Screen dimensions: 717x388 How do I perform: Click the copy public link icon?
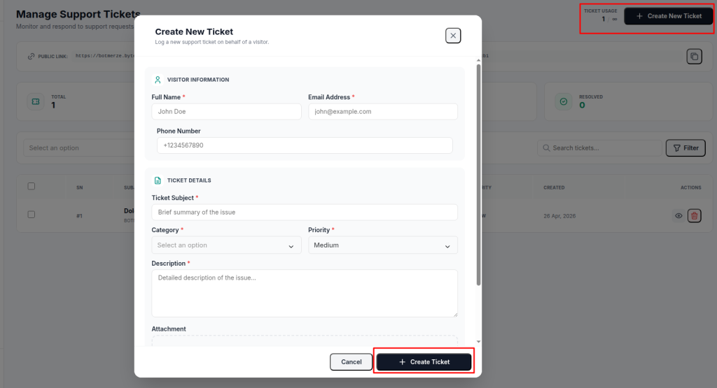tap(694, 57)
